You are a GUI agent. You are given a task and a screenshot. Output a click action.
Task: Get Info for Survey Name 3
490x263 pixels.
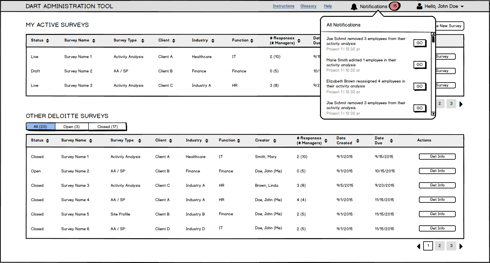click(x=437, y=185)
